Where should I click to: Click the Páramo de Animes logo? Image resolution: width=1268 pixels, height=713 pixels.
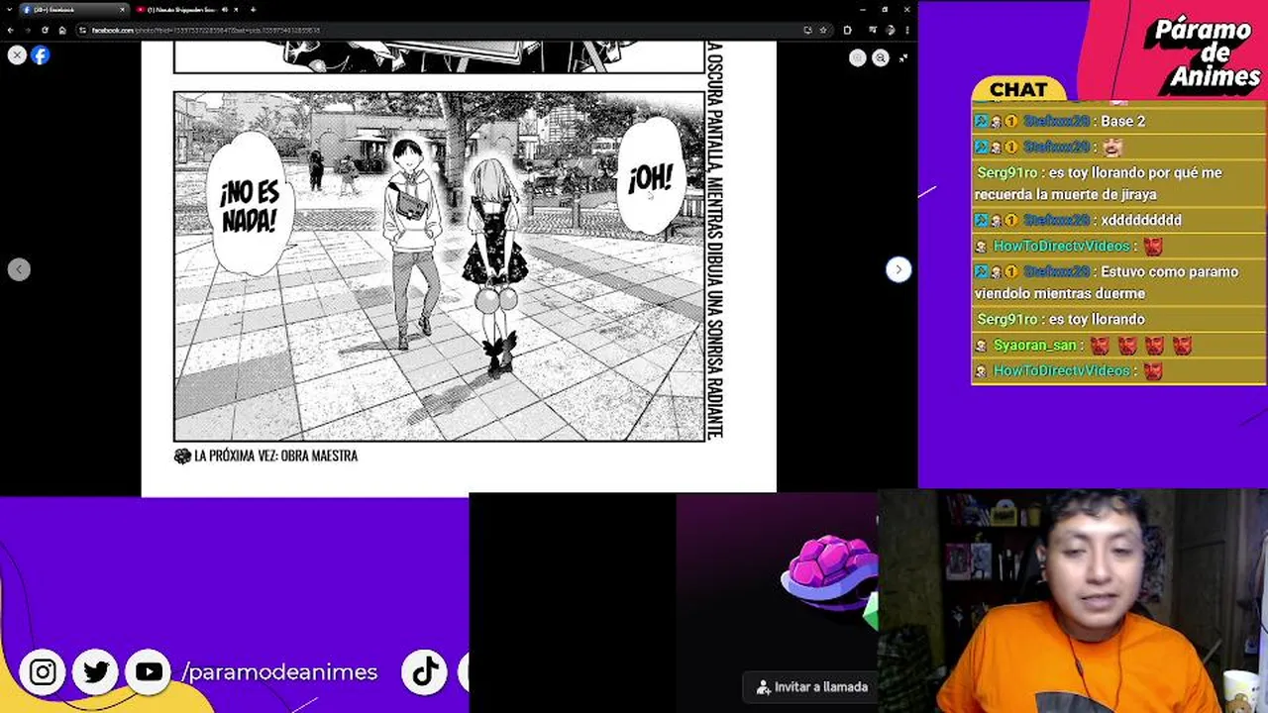point(1206,55)
